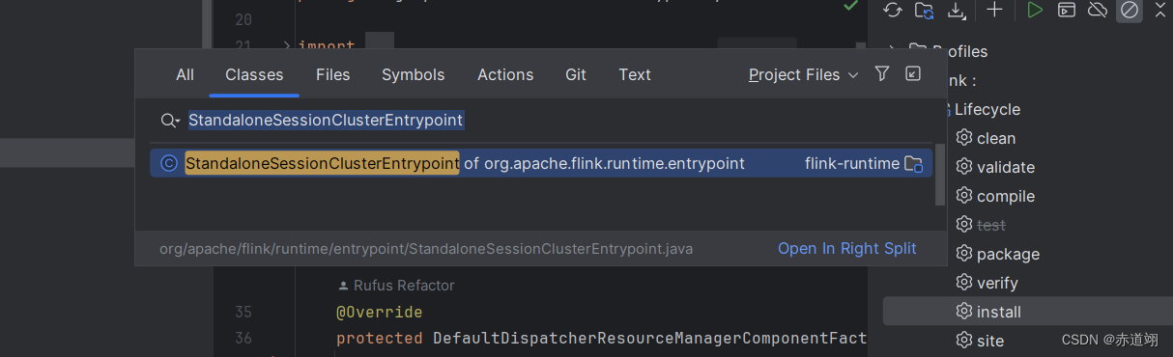This screenshot has width=1173, height=357.
Task: Click the green Run Maven Build icon
Action: [x=1035, y=10]
